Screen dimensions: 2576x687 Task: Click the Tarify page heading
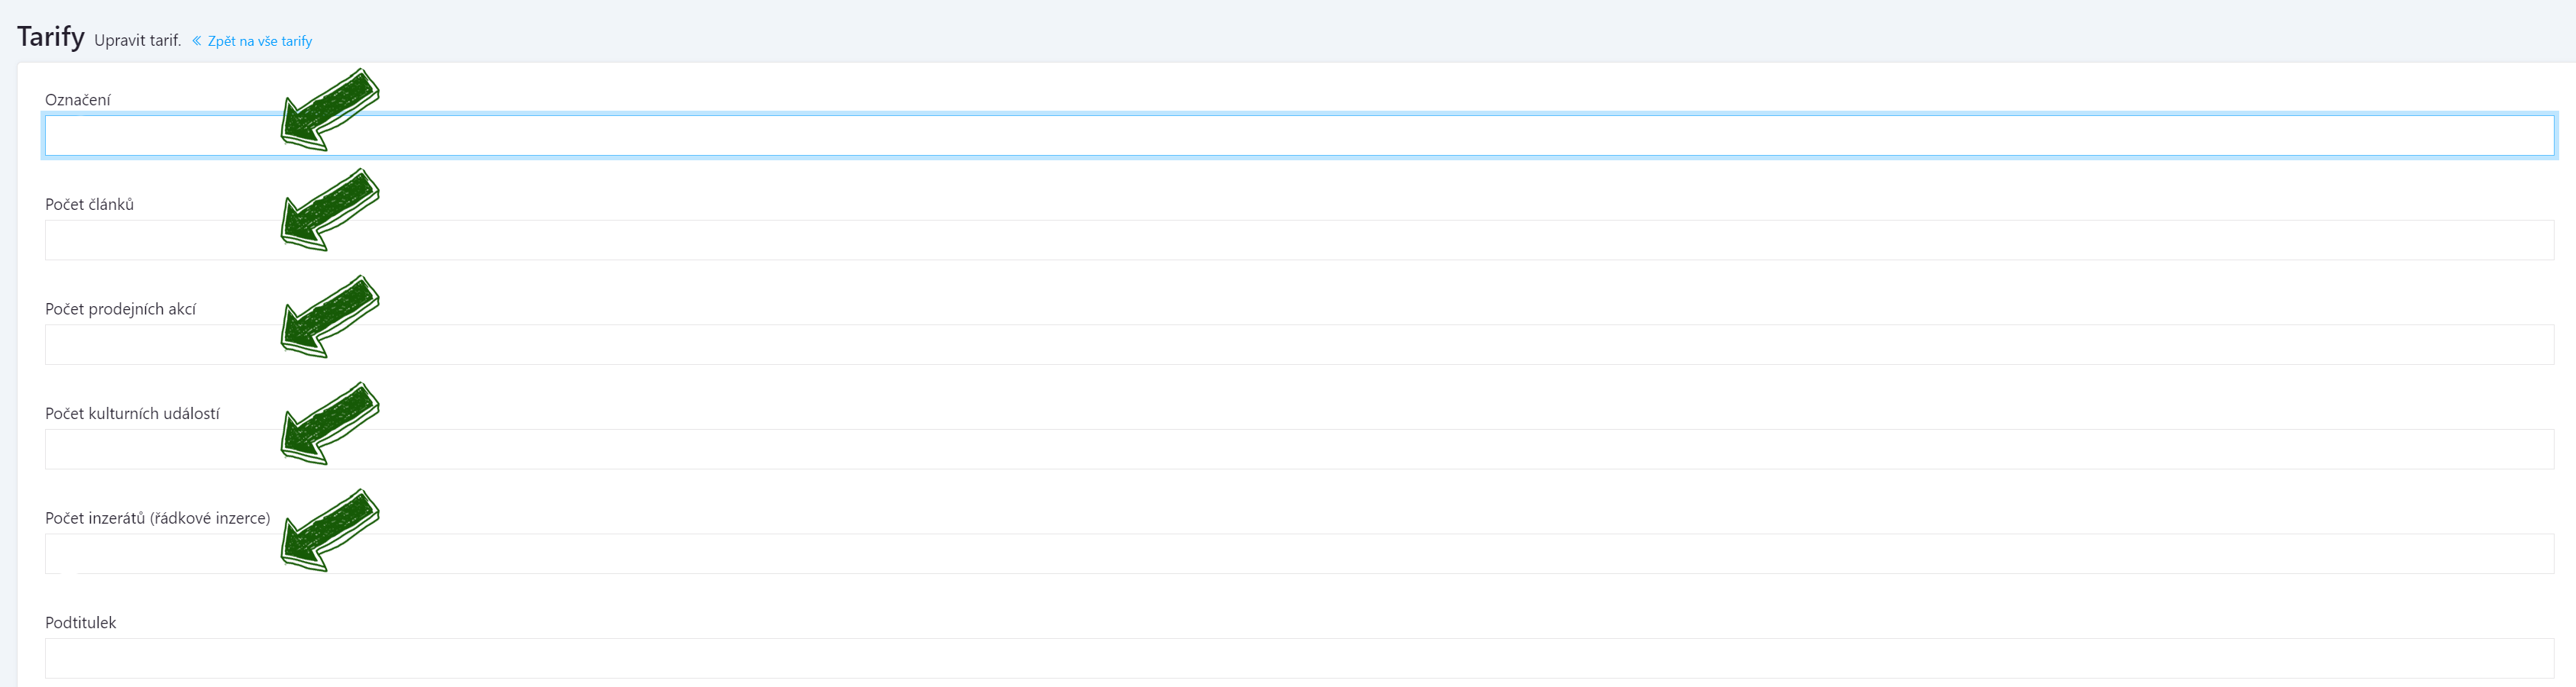[50, 37]
